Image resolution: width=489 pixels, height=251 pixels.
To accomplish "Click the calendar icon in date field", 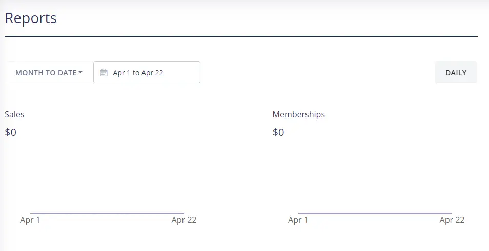I will [x=104, y=73].
